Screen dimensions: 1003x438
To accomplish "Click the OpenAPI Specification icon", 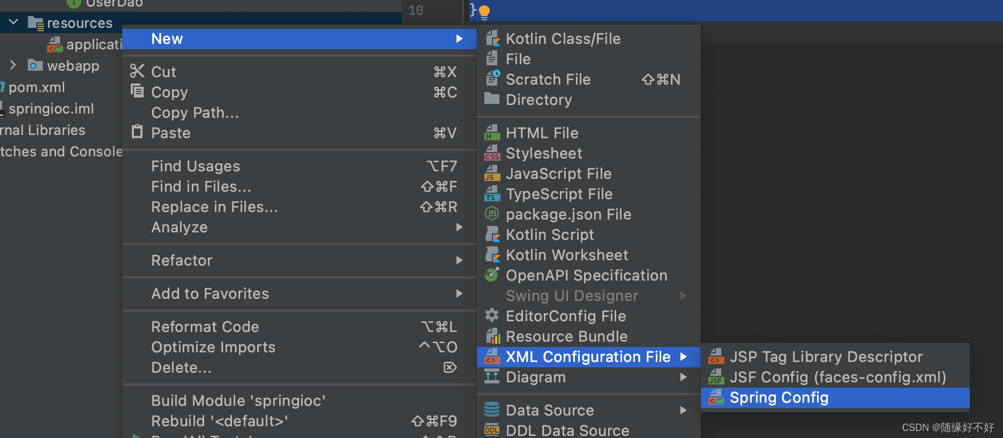I will coord(492,275).
